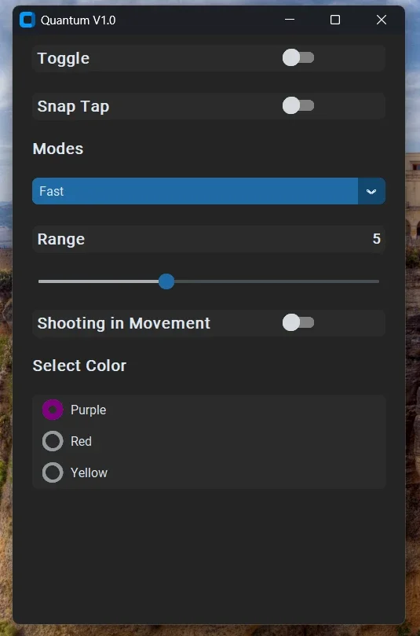The height and width of the screenshot is (636, 420).
Task: Select the Purple radio button
Action: click(x=53, y=410)
